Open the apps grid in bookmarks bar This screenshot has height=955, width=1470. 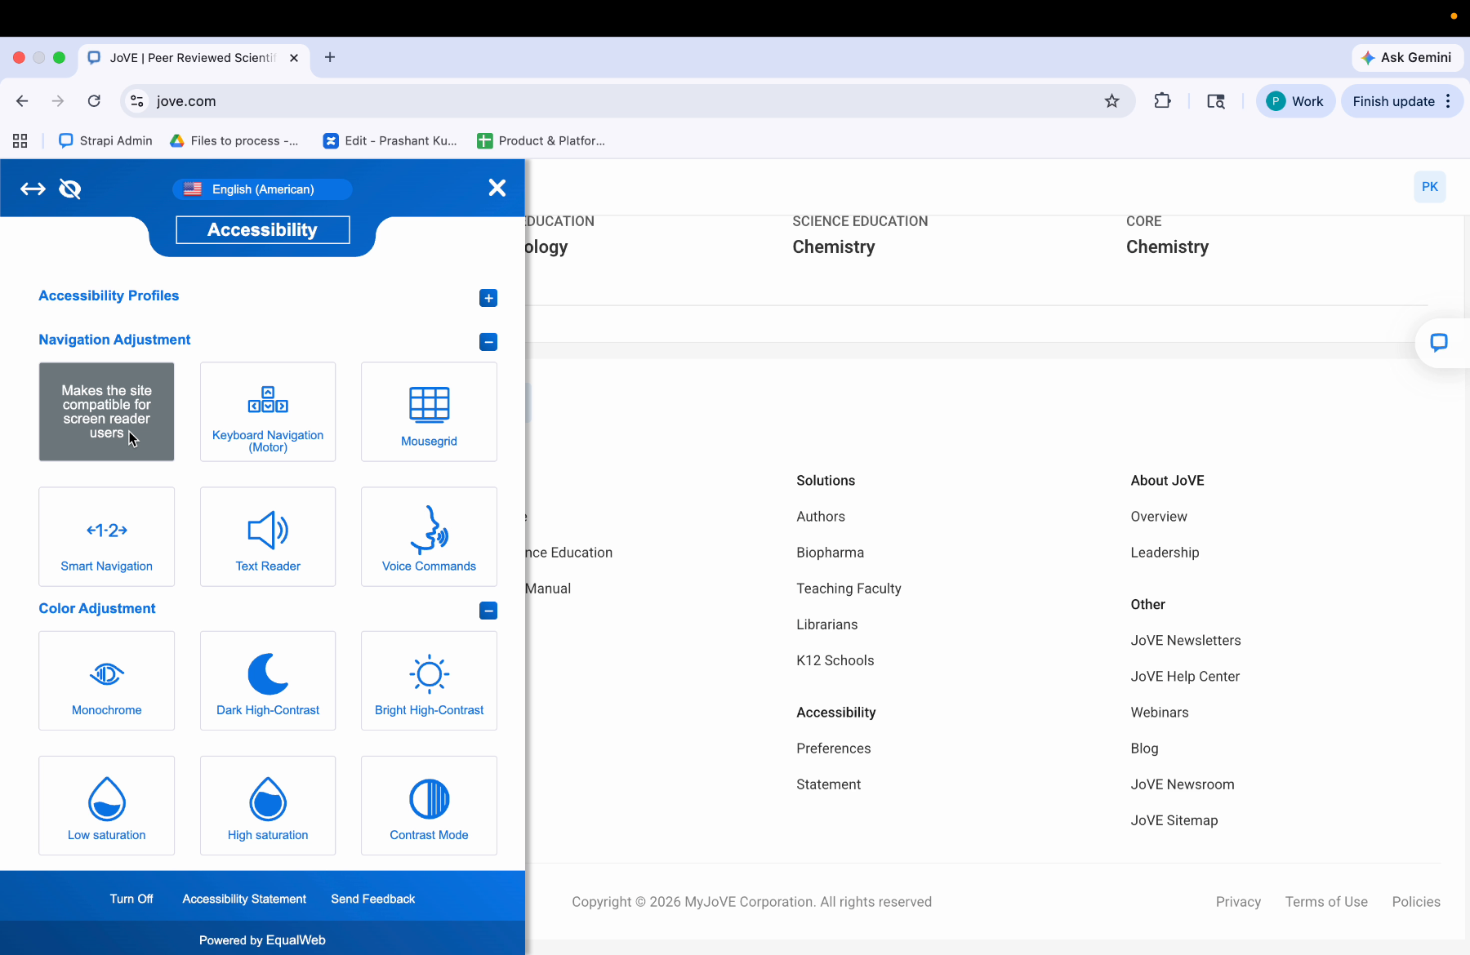click(20, 140)
